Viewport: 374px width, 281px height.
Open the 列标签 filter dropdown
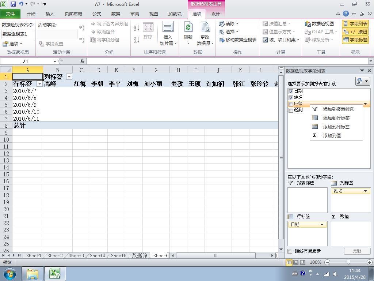coord(69,77)
